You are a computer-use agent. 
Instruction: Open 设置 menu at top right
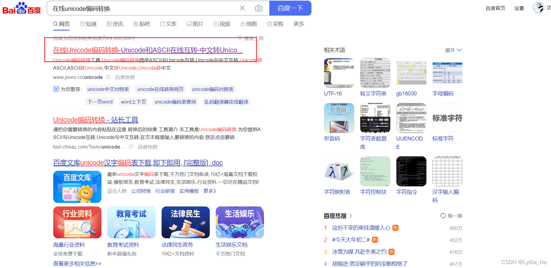point(519,8)
